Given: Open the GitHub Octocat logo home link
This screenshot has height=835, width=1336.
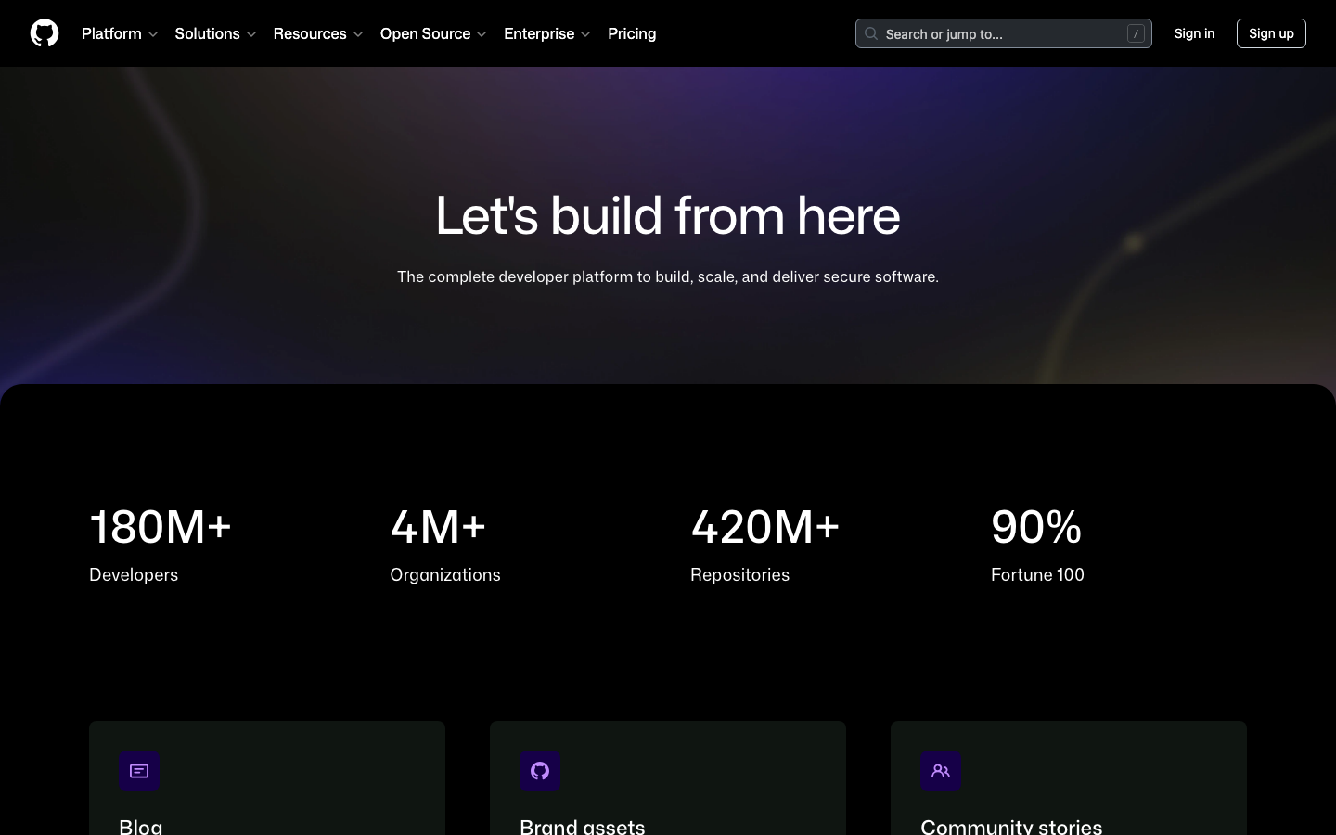Looking at the screenshot, I should pyautogui.click(x=45, y=33).
